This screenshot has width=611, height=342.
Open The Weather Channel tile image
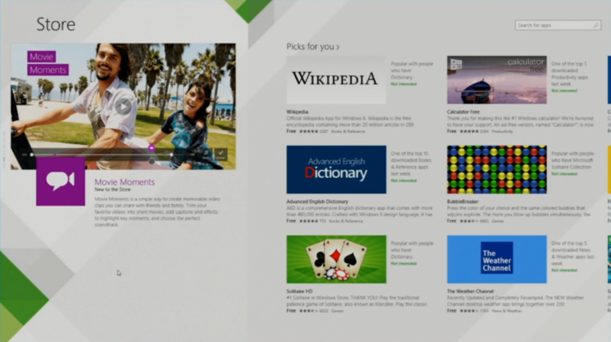(x=496, y=259)
